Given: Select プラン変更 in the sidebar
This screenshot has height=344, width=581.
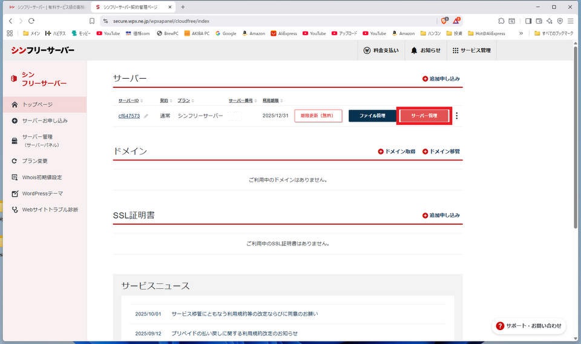Looking at the screenshot, I should [x=34, y=161].
